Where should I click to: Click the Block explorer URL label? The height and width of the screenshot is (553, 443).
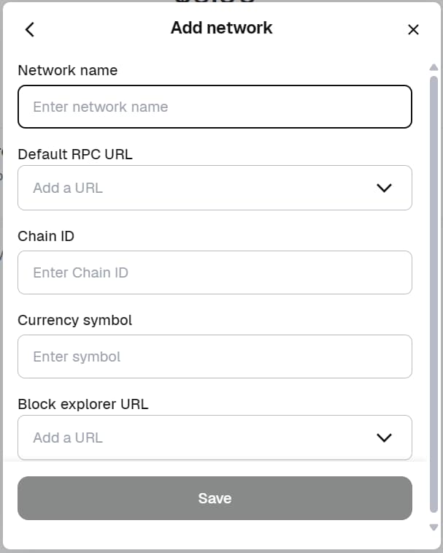(x=83, y=403)
